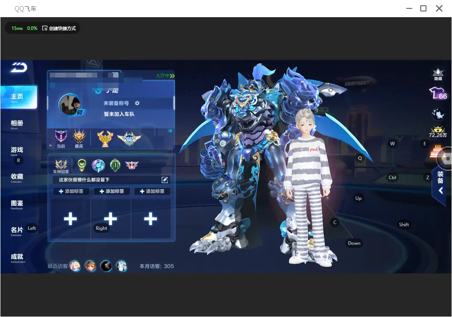Add a photo in the leftmost plus slot

tap(70, 219)
